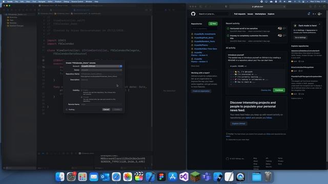Select the Private visibility radio button

click(x=82, y=97)
